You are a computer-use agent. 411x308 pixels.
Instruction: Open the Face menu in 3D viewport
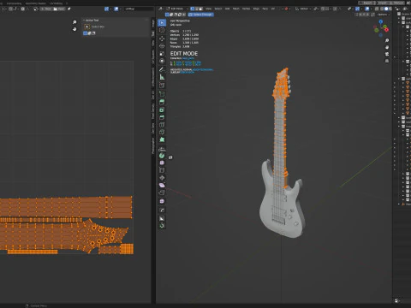(265, 9)
